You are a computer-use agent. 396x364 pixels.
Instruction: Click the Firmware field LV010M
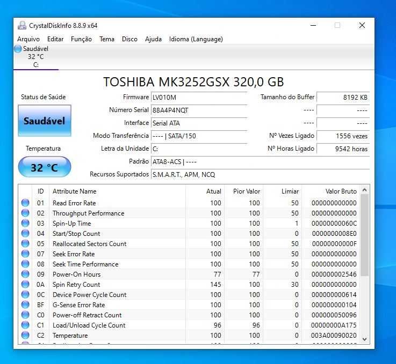point(199,97)
